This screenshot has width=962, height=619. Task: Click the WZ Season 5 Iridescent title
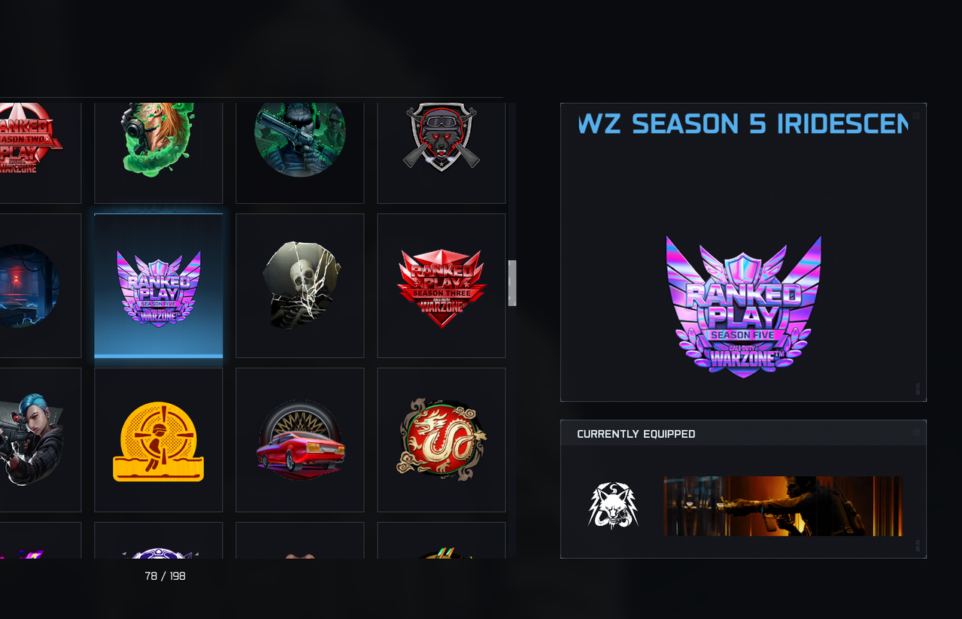[x=743, y=124]
